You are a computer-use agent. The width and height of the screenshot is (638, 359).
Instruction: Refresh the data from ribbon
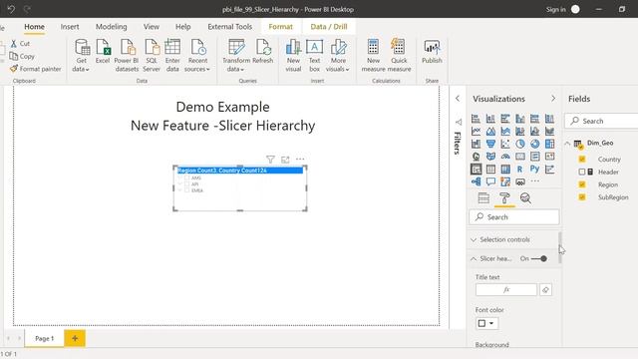pos(263,48)
